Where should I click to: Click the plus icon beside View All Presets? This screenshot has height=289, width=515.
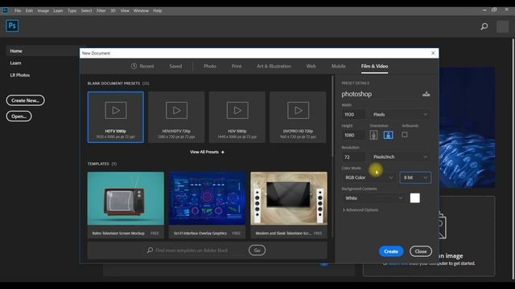tap(223, 152)
